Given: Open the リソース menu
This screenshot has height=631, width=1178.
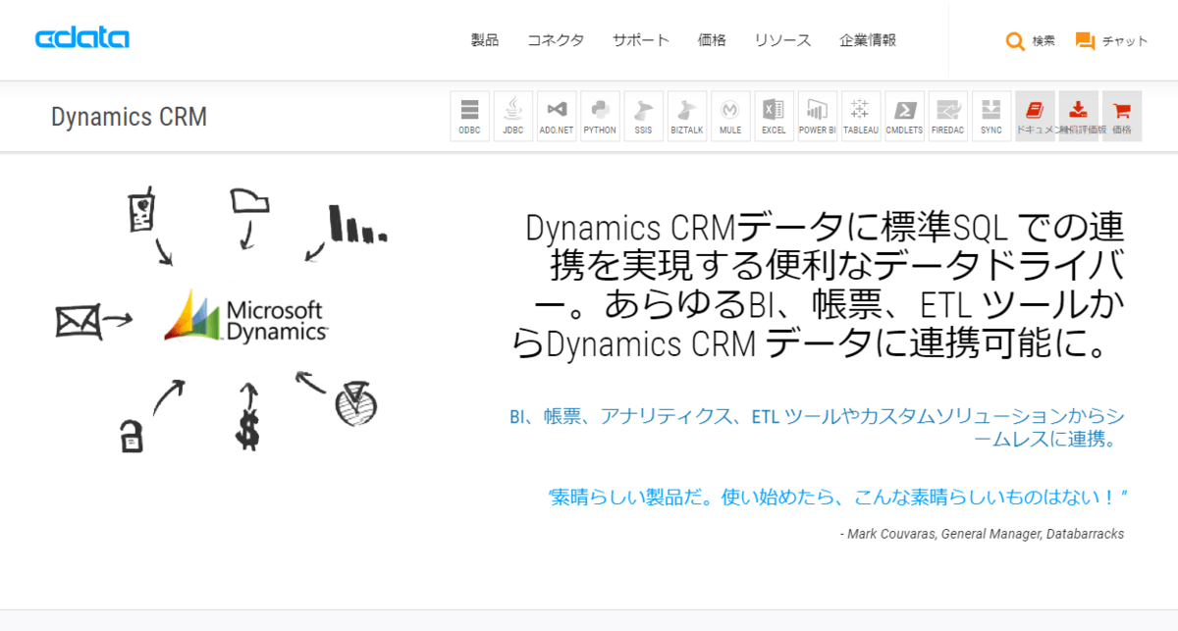Looking at the screenshot, I should [782, 40].
